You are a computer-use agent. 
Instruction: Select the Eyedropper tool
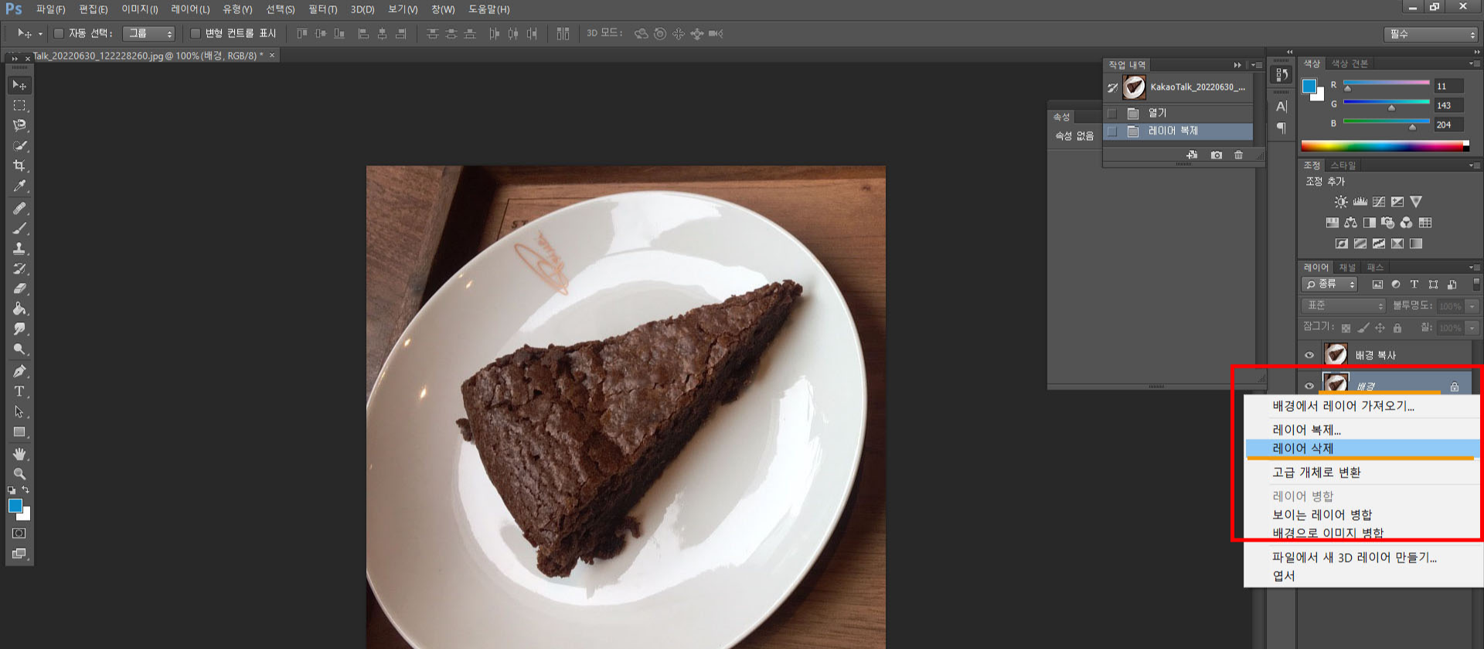[x=19, y=185]
